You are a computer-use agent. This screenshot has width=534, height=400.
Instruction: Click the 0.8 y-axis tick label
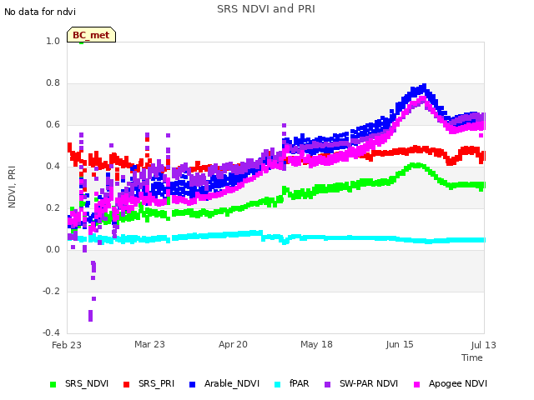pyautogui.click(x=53, y=83)
